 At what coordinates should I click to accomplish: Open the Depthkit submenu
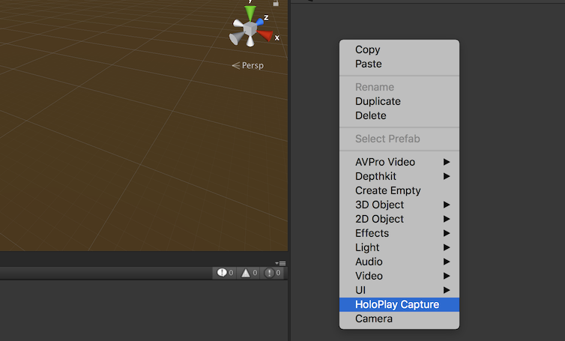(399, 176)
